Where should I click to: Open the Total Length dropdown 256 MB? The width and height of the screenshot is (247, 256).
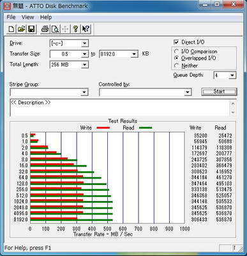point(84,65)
